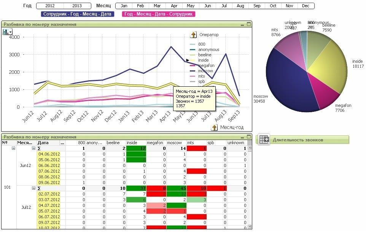Collapse the Jun12 month group

[x=33, y=148]
